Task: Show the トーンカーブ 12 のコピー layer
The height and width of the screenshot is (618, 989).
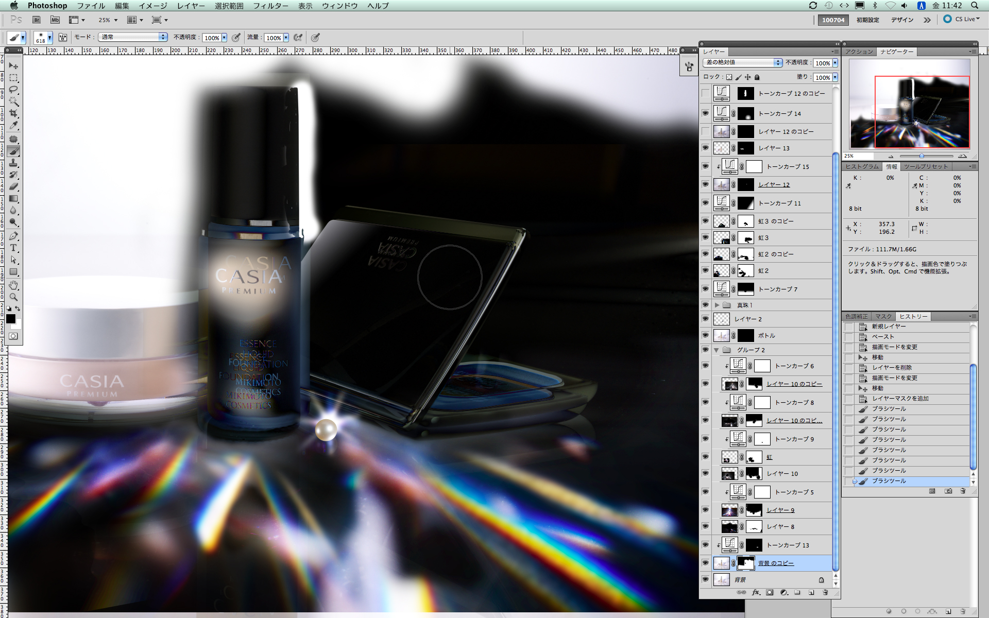Action: (x=705, y=93)
